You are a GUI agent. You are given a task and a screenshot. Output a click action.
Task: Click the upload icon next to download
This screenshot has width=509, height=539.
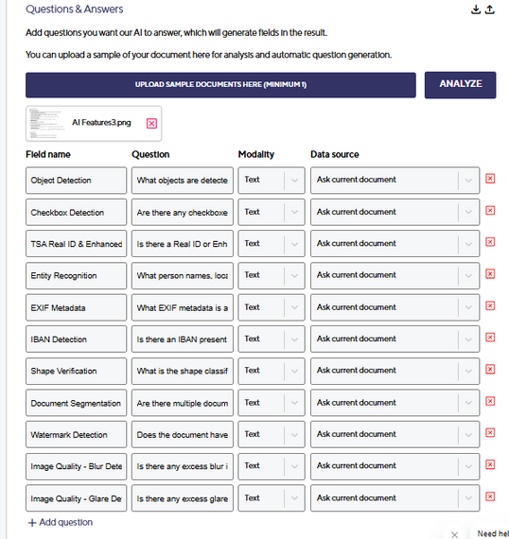point(490,9)
